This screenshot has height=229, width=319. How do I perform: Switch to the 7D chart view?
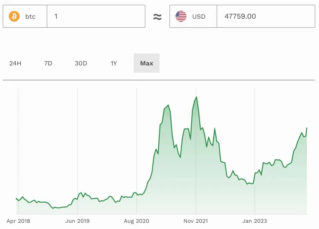(48, 63)
